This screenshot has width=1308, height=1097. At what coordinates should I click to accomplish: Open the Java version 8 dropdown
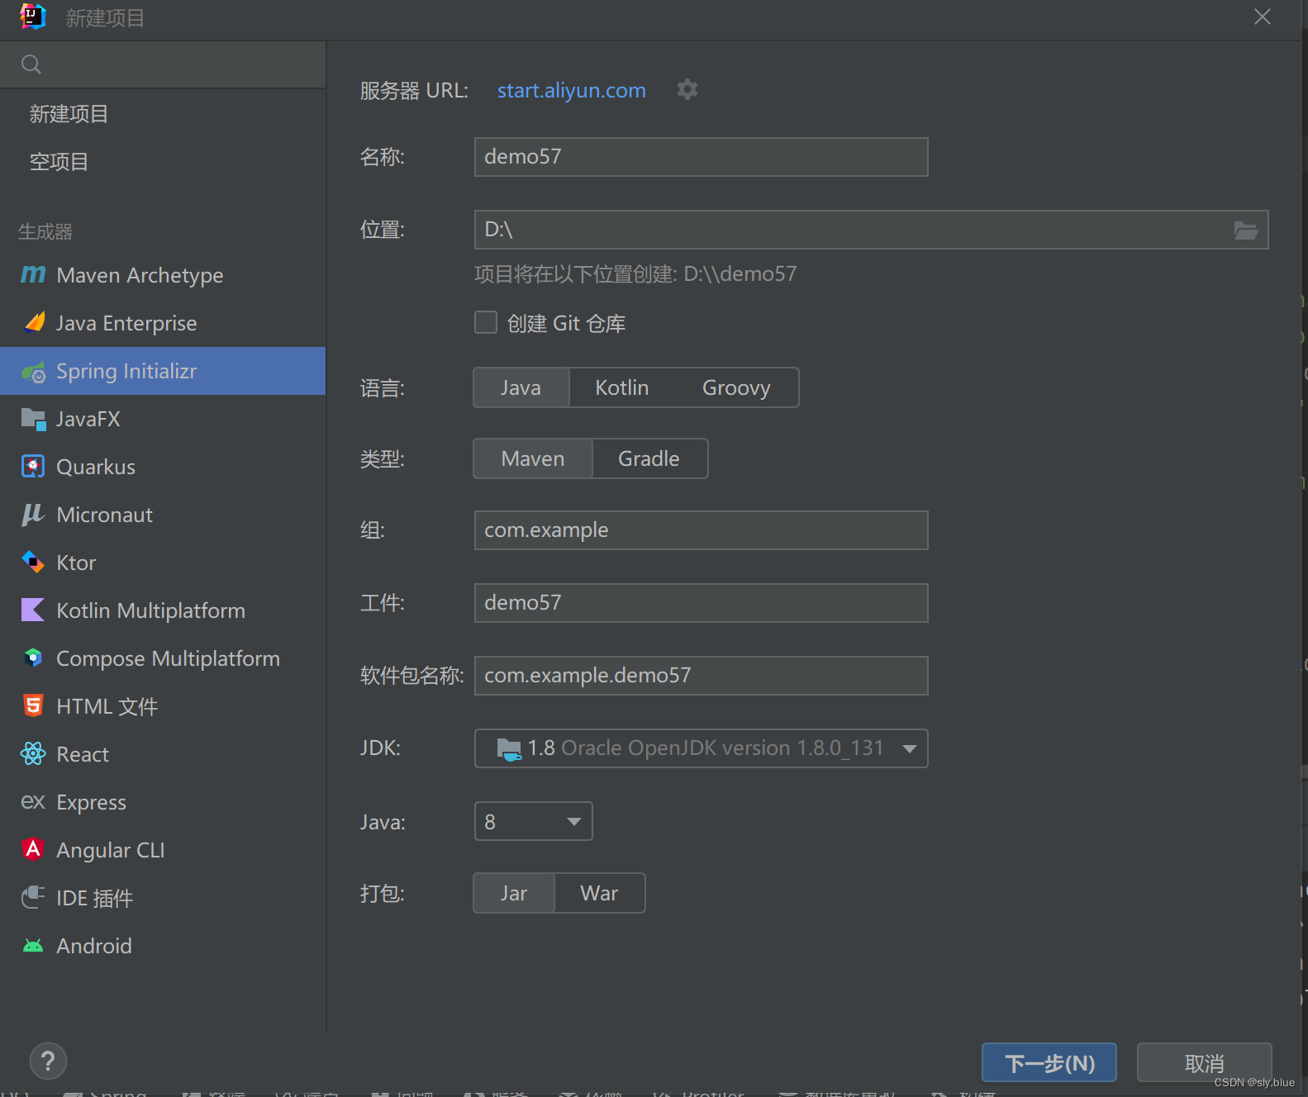click(x=534, y=821)
